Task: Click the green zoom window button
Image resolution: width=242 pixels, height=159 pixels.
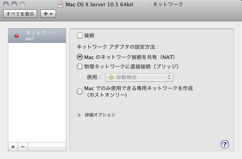Action: (22, 4)
